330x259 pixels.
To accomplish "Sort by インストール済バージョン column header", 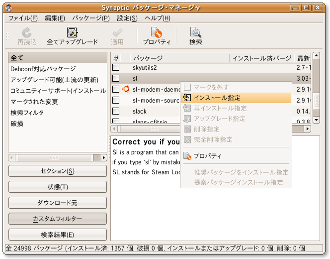I will pos(261,58).
